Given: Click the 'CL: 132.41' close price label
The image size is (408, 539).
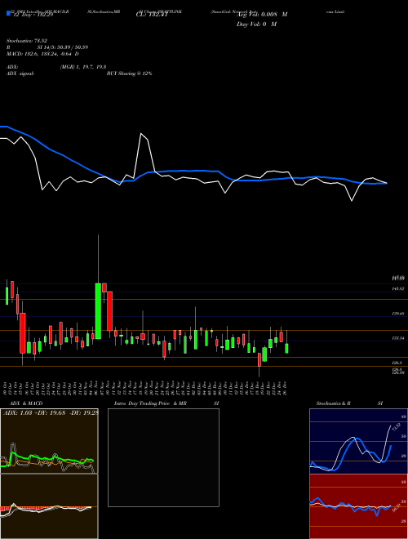Looking at the screenshot, I should coord(151,15).
